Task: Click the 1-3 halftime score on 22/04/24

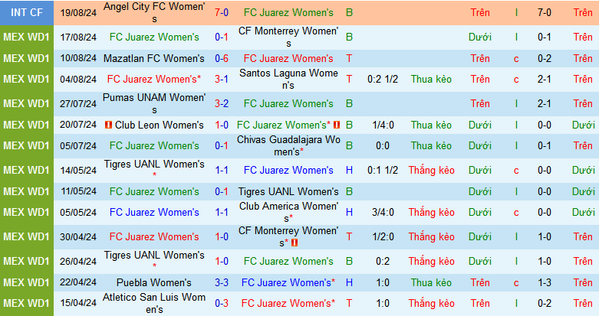Action: 544,282
